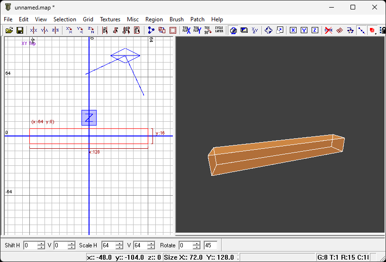The image size is (386, 262).
Task: Toggle the X axis lock button
Action: pos(293,30)
